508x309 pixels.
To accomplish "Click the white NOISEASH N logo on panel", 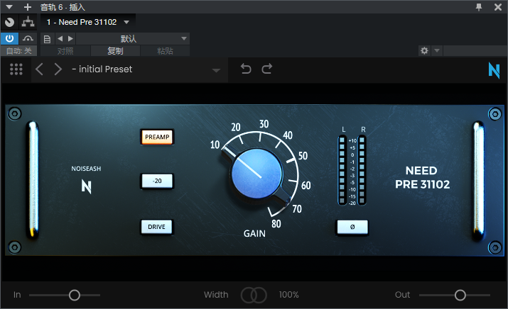I will [87, 187].
